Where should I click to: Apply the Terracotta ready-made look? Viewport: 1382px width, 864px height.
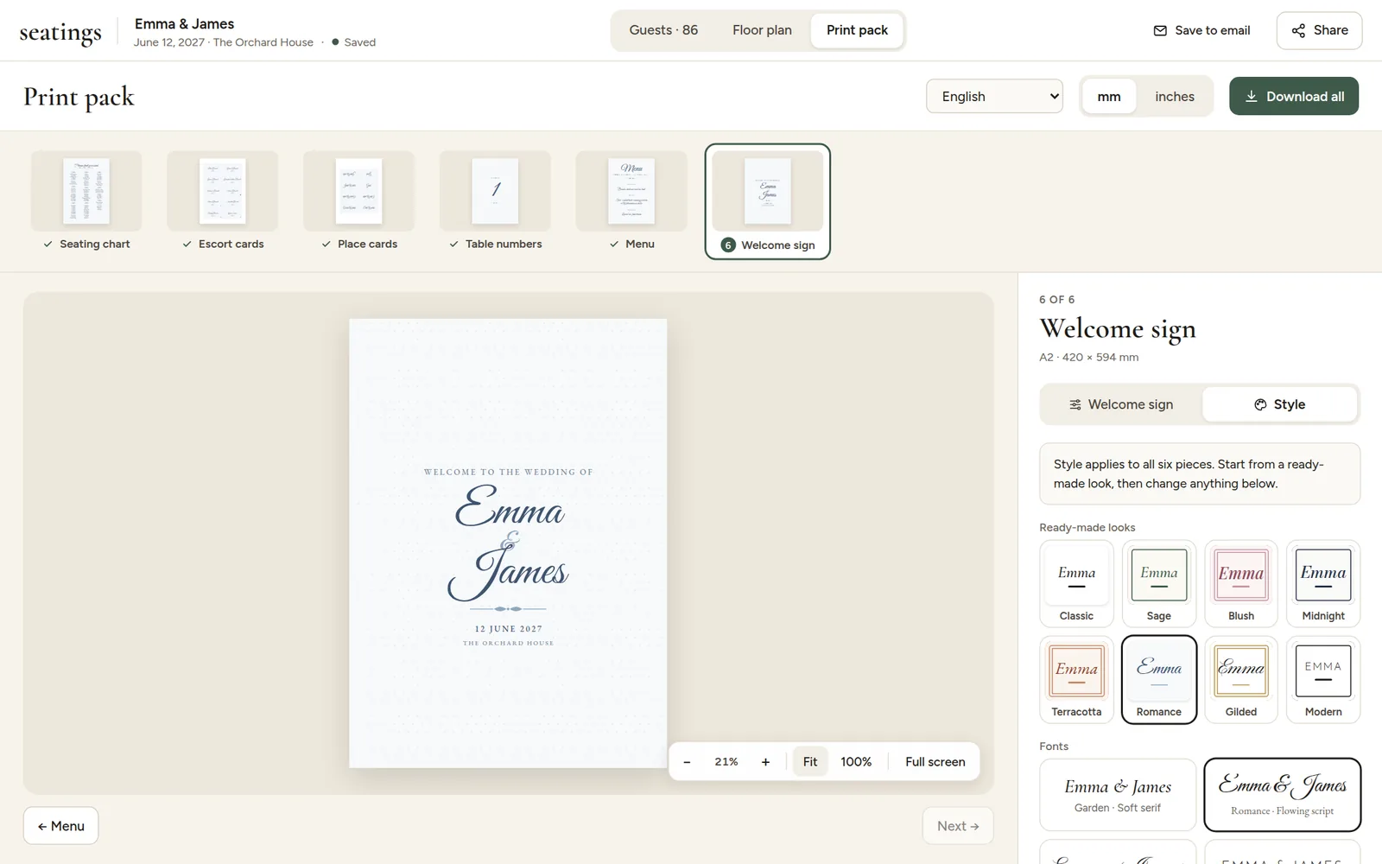(x=1076, y=679)
